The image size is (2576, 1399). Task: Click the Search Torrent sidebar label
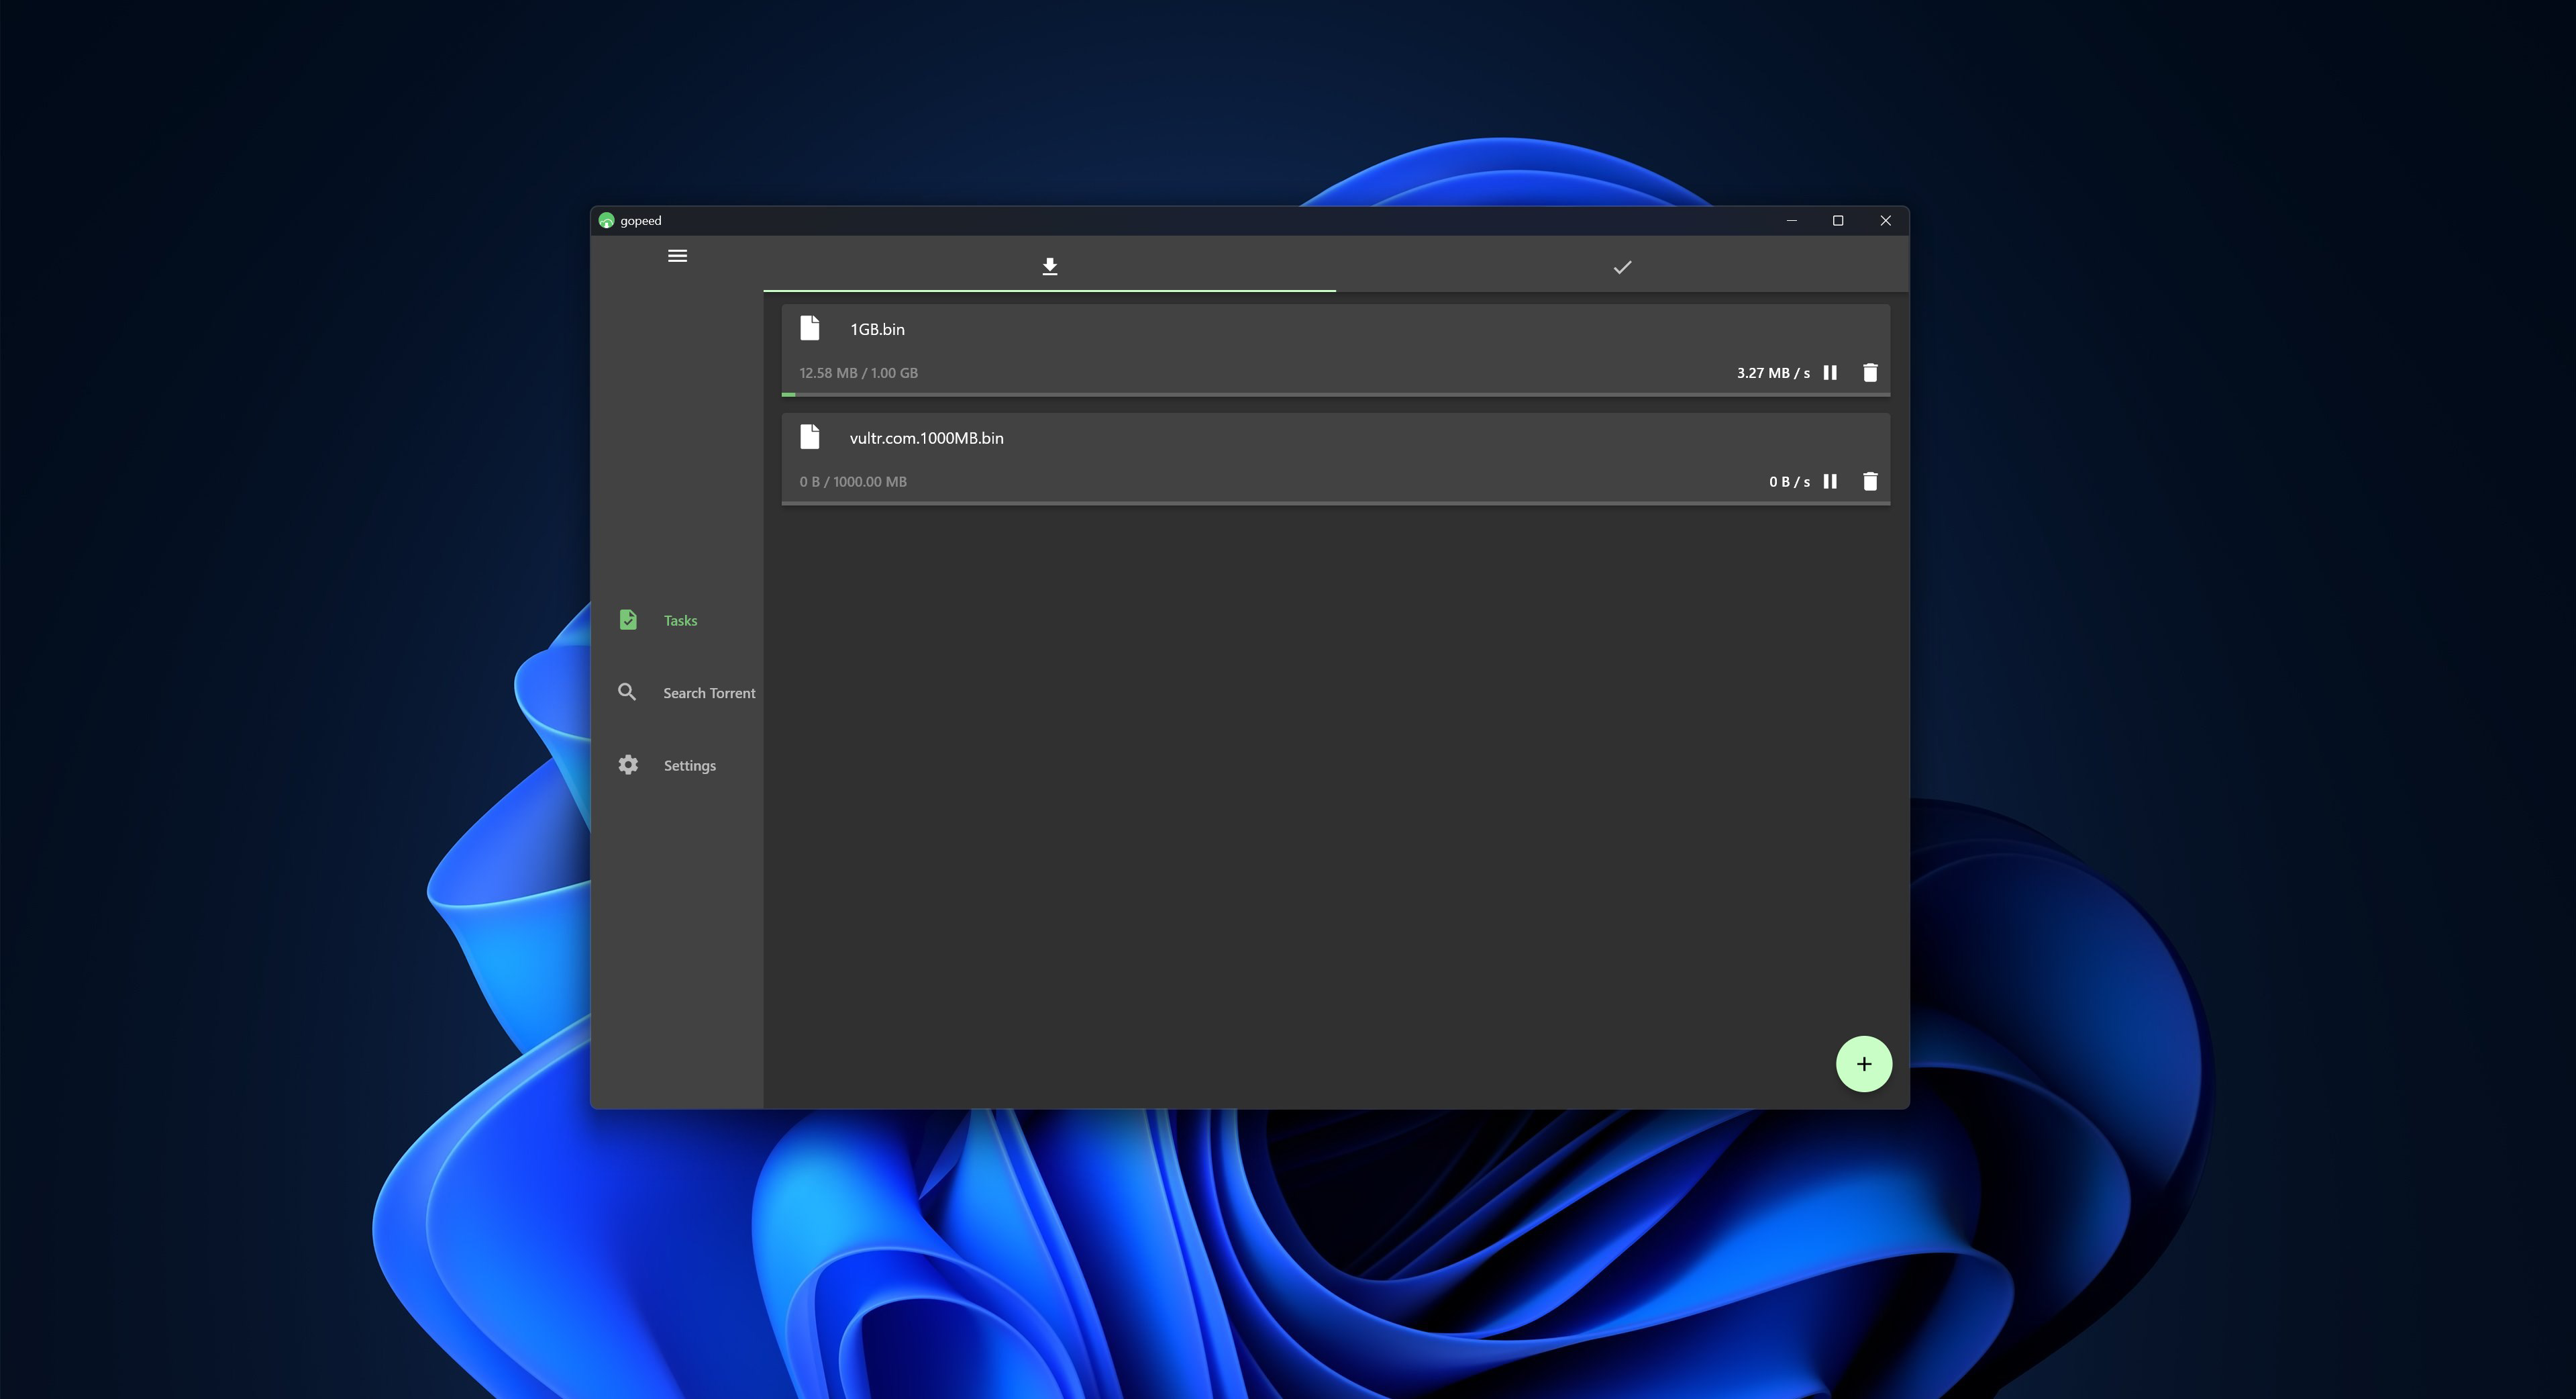(x=708, y=691)
